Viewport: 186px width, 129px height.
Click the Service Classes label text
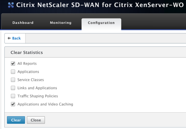click(x=31, y=80)
